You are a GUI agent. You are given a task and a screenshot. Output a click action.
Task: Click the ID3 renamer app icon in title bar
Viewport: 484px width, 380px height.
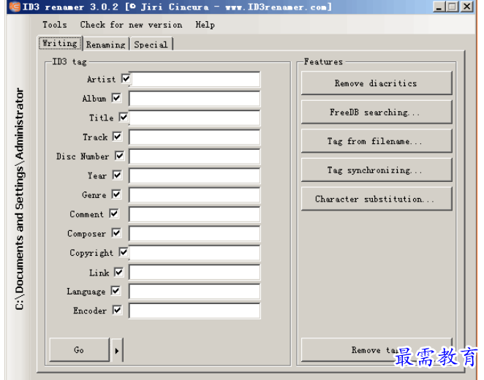pos(15,7)
